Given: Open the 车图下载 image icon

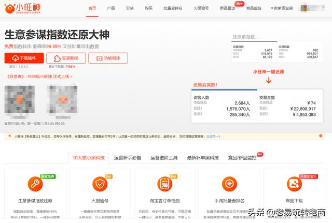Looking at the screenshot, I should click(294, 183).
